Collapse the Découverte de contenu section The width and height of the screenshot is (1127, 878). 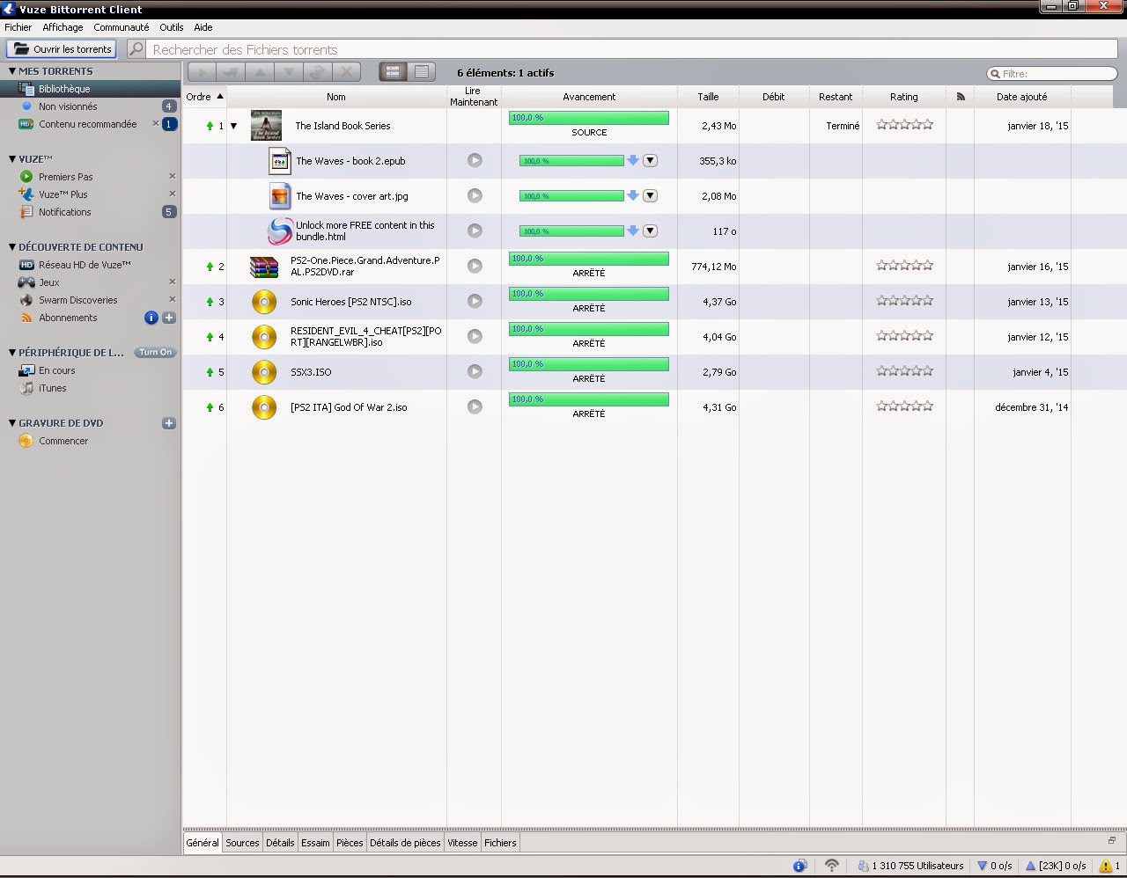pos(12,247)
